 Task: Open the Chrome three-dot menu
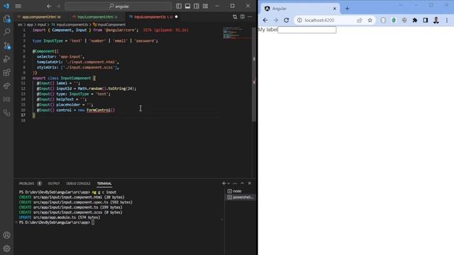447,21
